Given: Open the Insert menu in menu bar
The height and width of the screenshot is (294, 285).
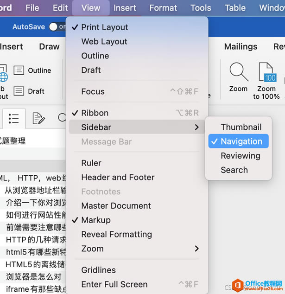Looking at the screenshot, I should click(x=125, y=8).
